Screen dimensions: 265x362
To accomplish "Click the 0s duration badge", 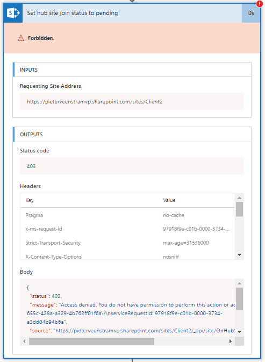I will tap(251, 13).
